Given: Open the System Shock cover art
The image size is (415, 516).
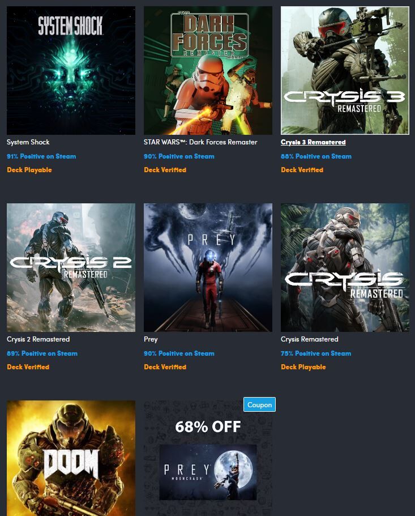Looking at the screenshot, I should [71, 70].
